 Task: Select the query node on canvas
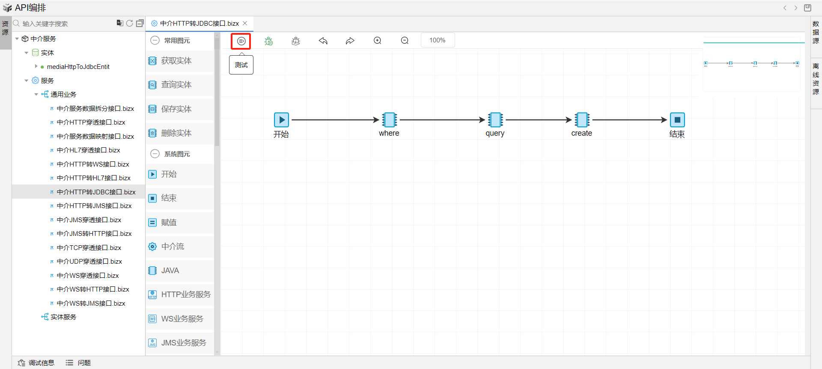(x=495, y=120)
